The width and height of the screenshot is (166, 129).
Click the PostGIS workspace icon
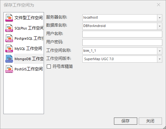point(9,69)
